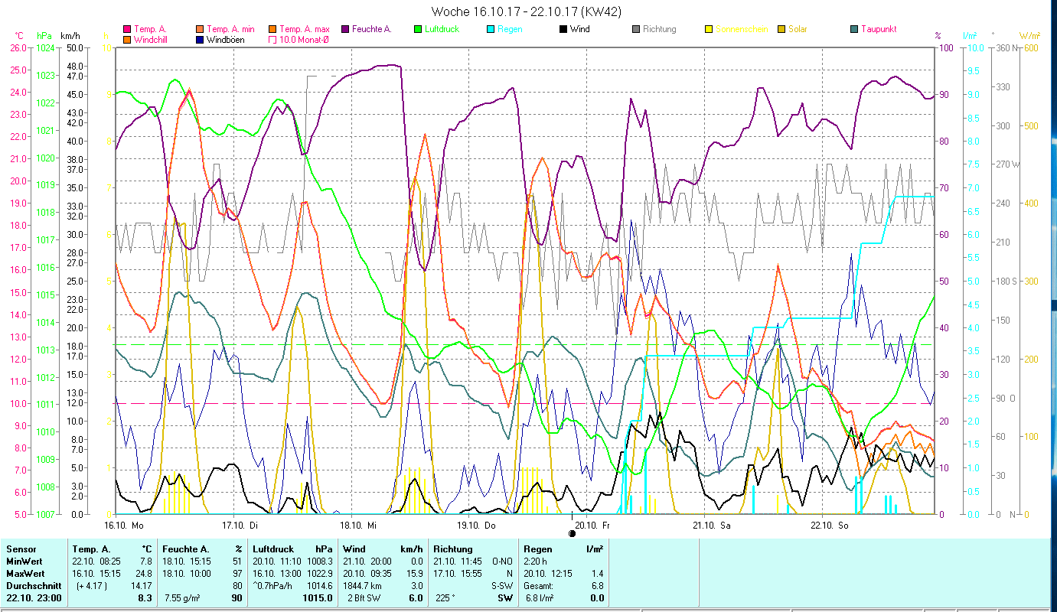Viewport: 1057px width, 612px height.
Task: Click the '22.10. 23:00' timestamp in the table
Action: pos(33,598)
